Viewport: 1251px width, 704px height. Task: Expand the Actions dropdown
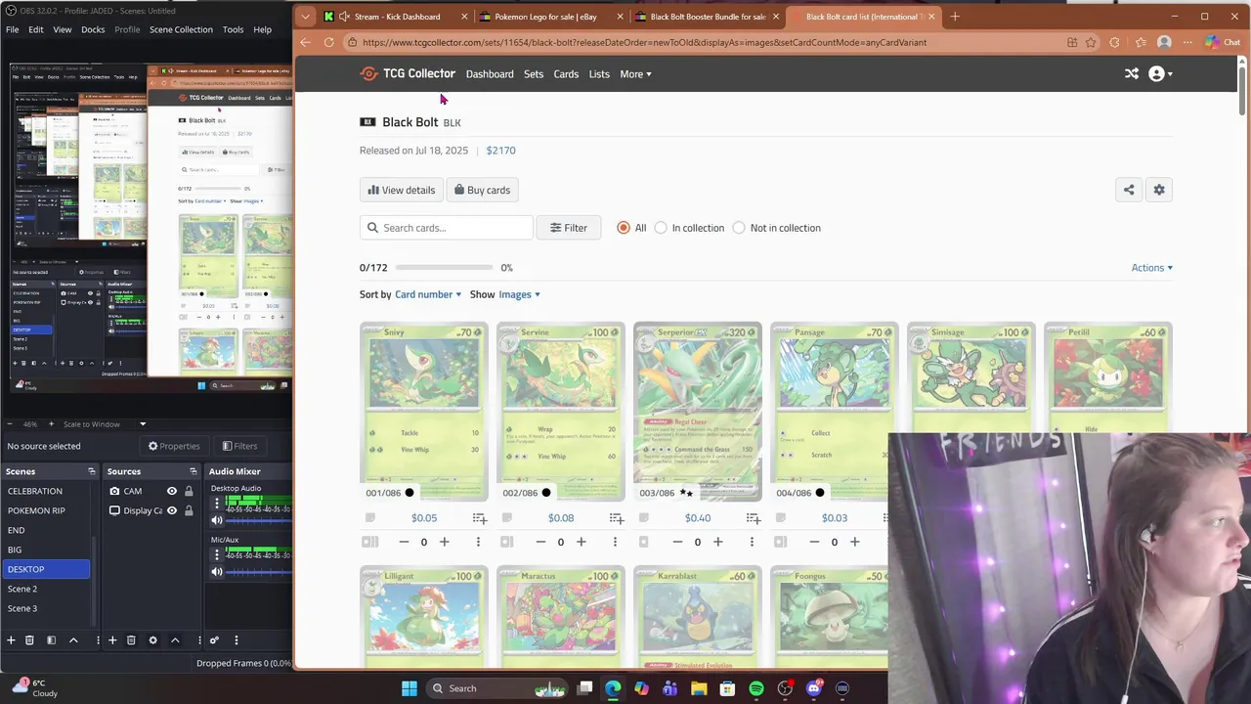pyautogui.click(x=1152, y=268)
